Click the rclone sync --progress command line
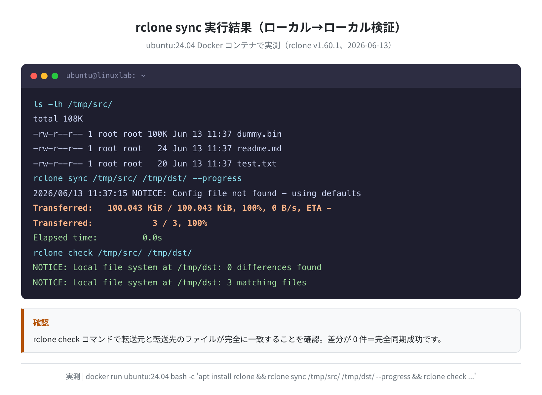This screenshot has width=542, height=395. click(x=137, y=178)
